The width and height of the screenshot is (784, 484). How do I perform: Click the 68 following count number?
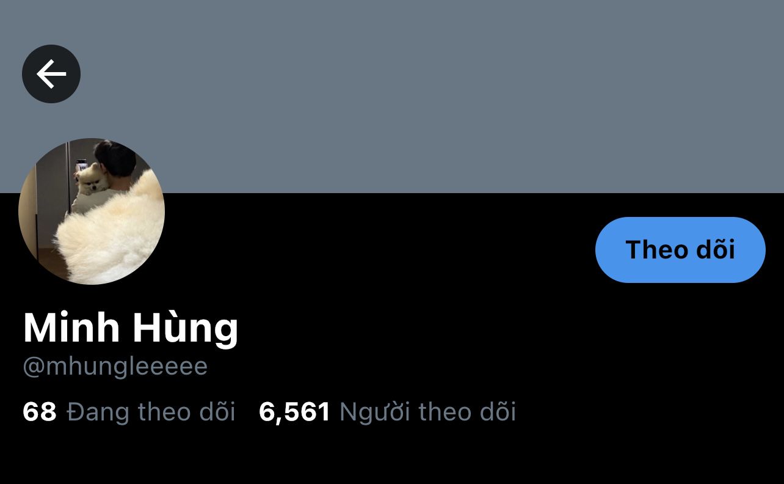coord(40,412)
